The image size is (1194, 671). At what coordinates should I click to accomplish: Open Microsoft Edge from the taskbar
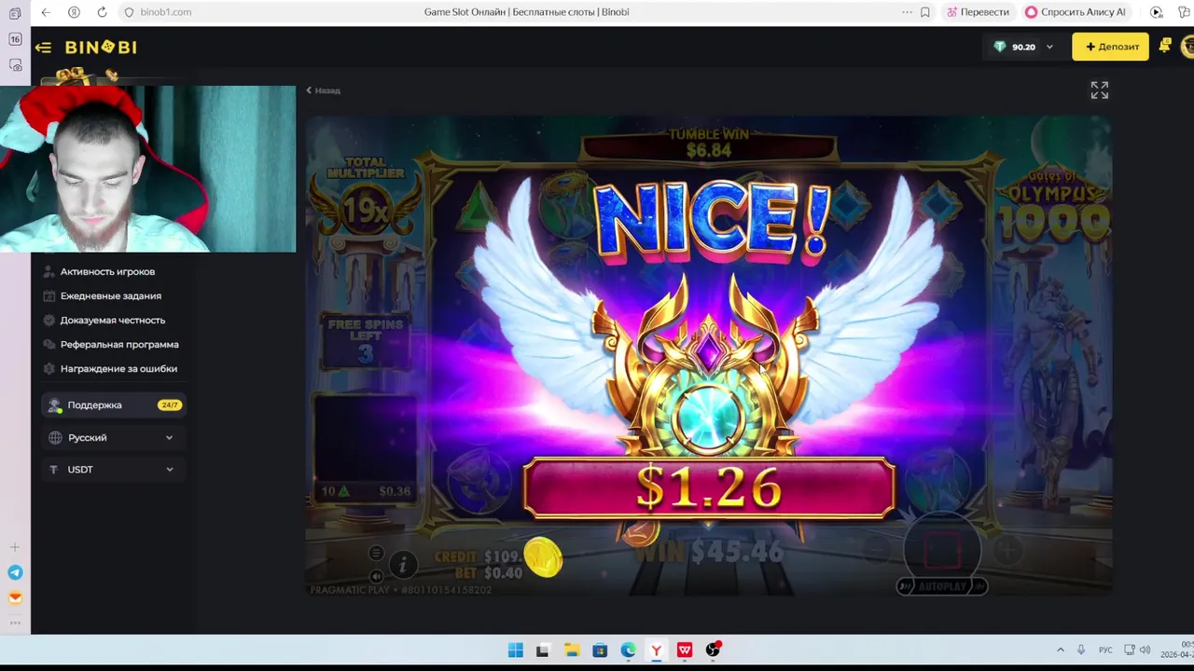click(x=628, y=650)
